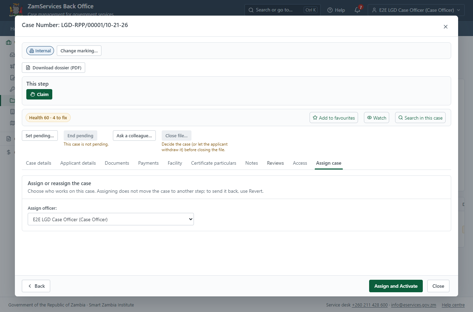Click the document icon in the sidebar
Image resolution: width=473 pixels, height=312 pixels.
(9, 139)
